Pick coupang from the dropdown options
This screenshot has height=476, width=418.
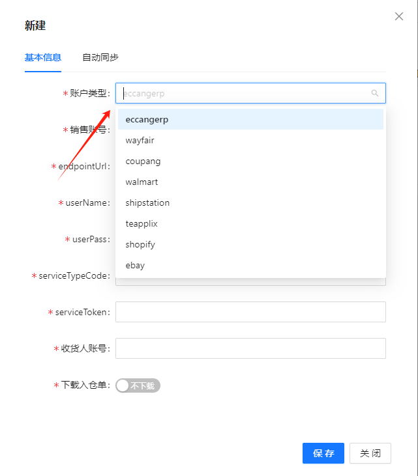point(250,161)
